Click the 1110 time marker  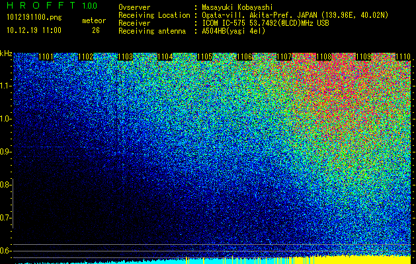click(403, 57)
